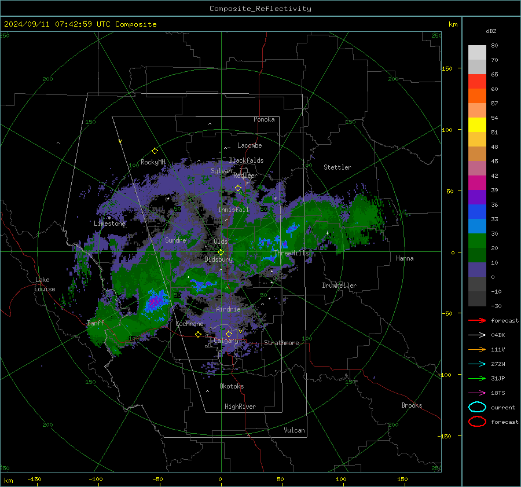This screenshot has width=521, height=487.
Task: Click the Calgary city label
Action: click(226, 340)
